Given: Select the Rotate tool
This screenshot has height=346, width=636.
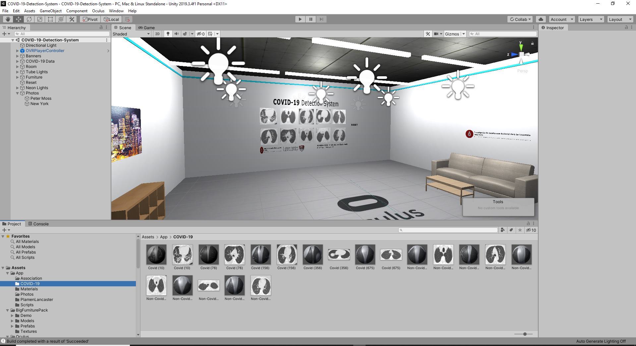Looking at the screenshot, I should pos(29,19).
